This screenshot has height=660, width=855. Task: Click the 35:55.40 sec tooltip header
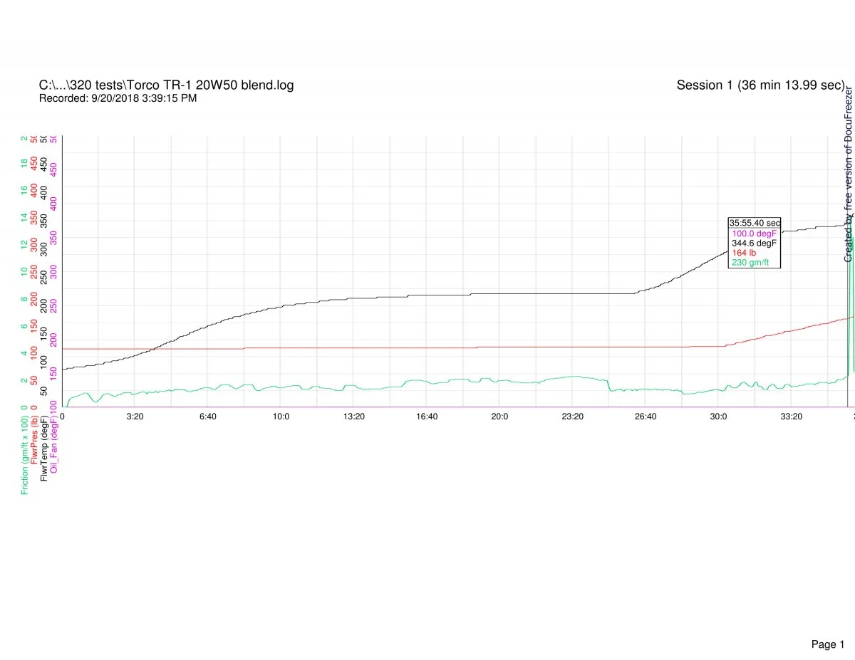click(755, 223)
